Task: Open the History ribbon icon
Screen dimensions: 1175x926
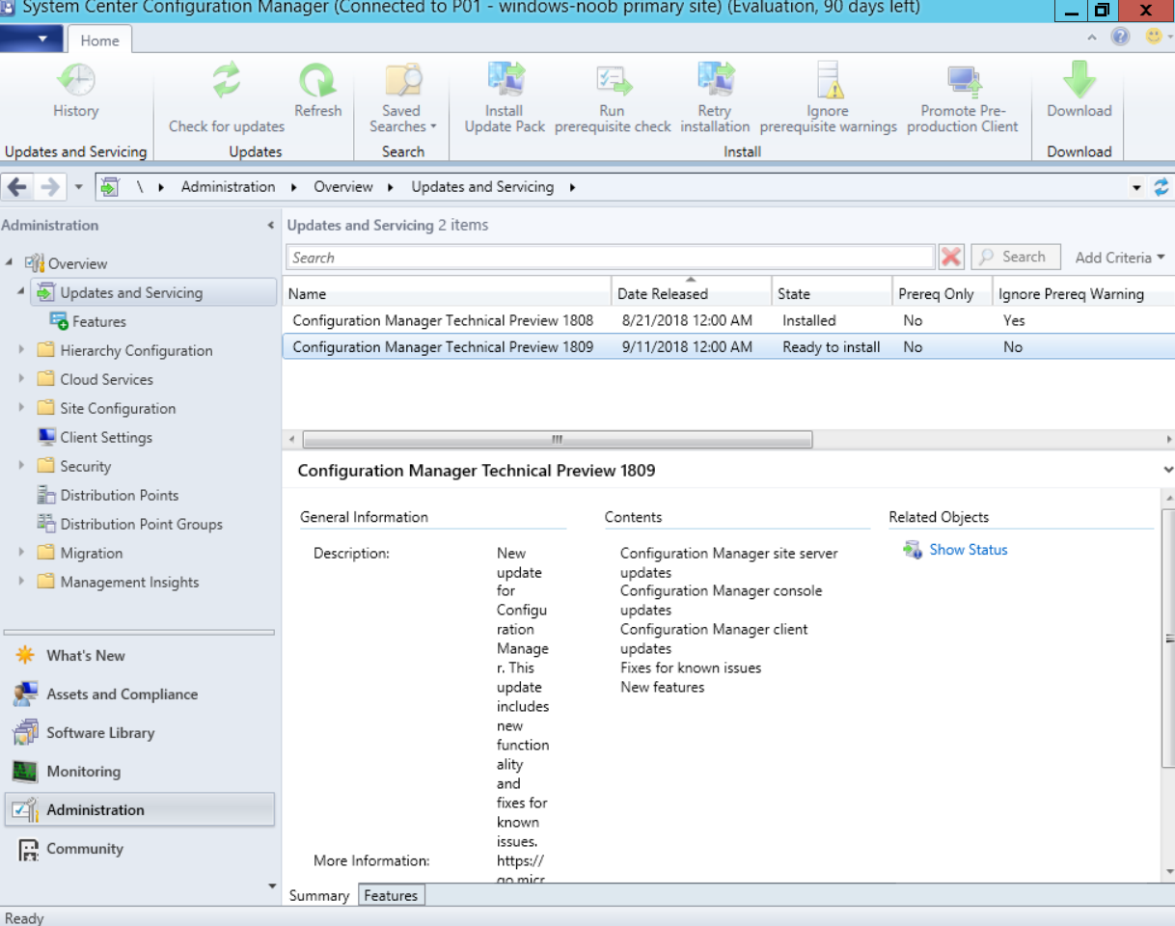Action: click(x=75, y=80)
